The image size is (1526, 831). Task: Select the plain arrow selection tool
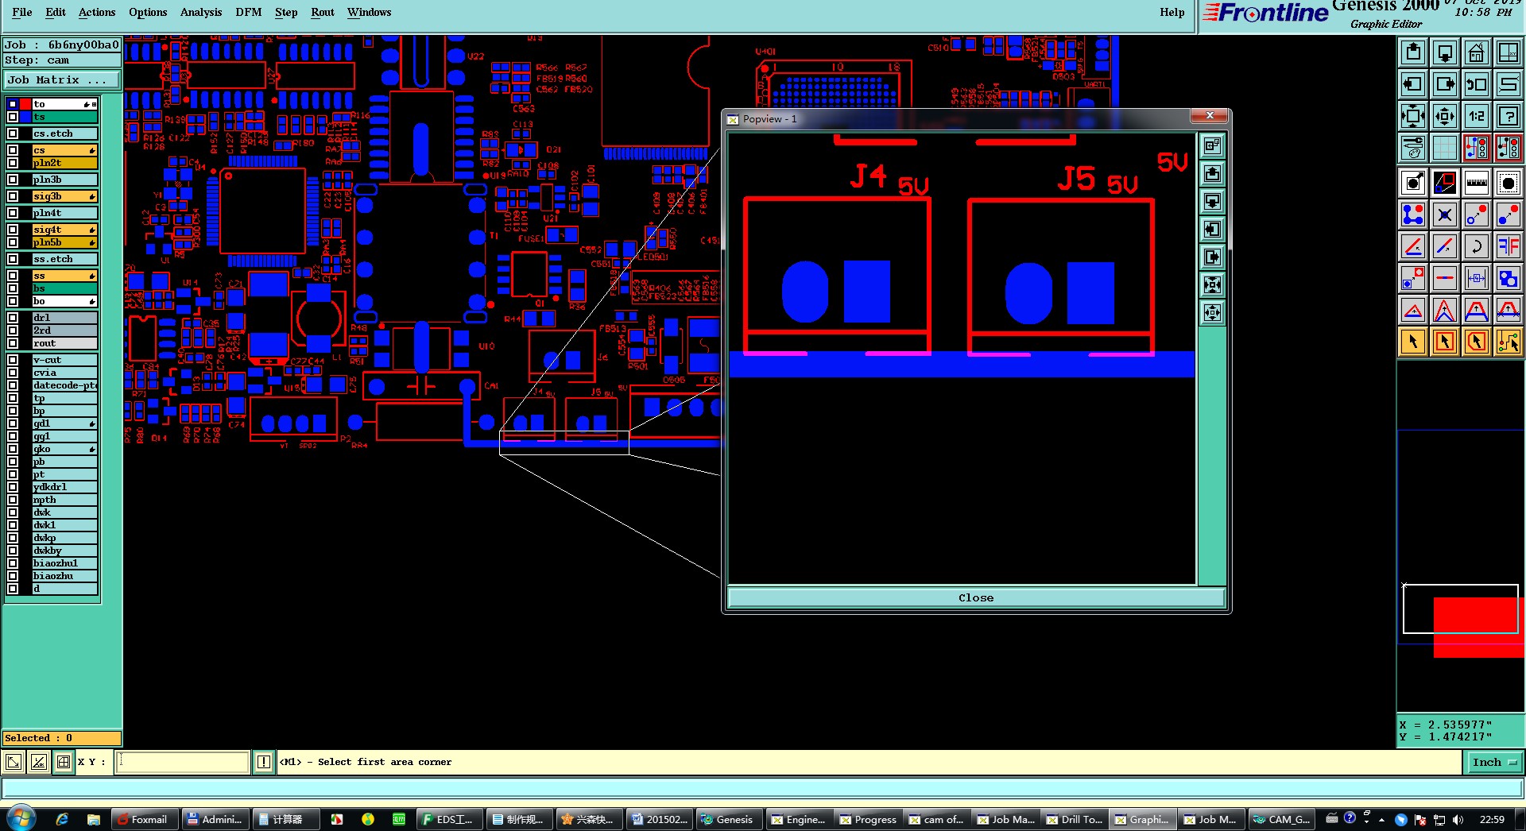[1413, 342]
